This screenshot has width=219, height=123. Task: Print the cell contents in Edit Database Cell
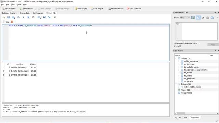pyautogui.click(x=208, y=18)
